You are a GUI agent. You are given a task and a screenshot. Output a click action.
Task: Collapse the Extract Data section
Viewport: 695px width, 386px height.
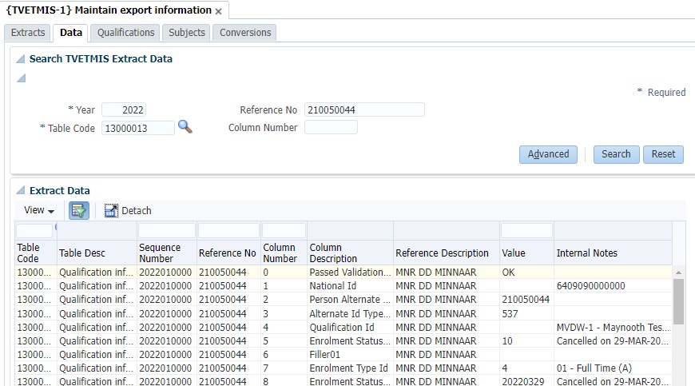(20, 191)
